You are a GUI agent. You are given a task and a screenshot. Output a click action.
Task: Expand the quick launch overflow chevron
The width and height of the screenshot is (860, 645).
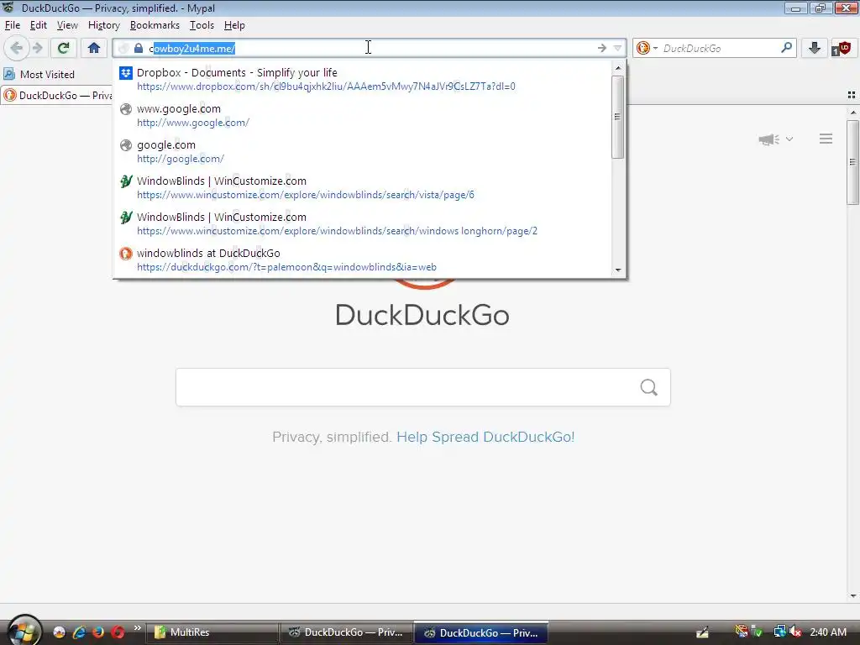pyautogui.click(x=137, y=628)
